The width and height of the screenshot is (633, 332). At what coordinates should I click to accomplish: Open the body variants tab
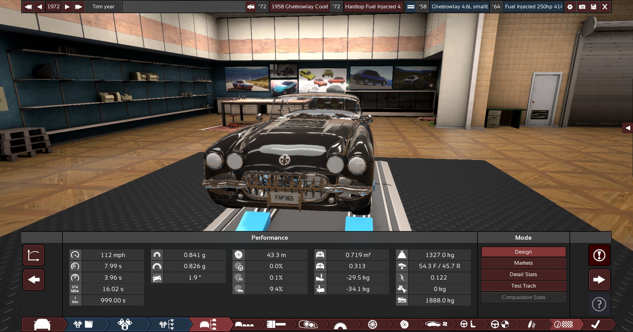tap(244, 325)
